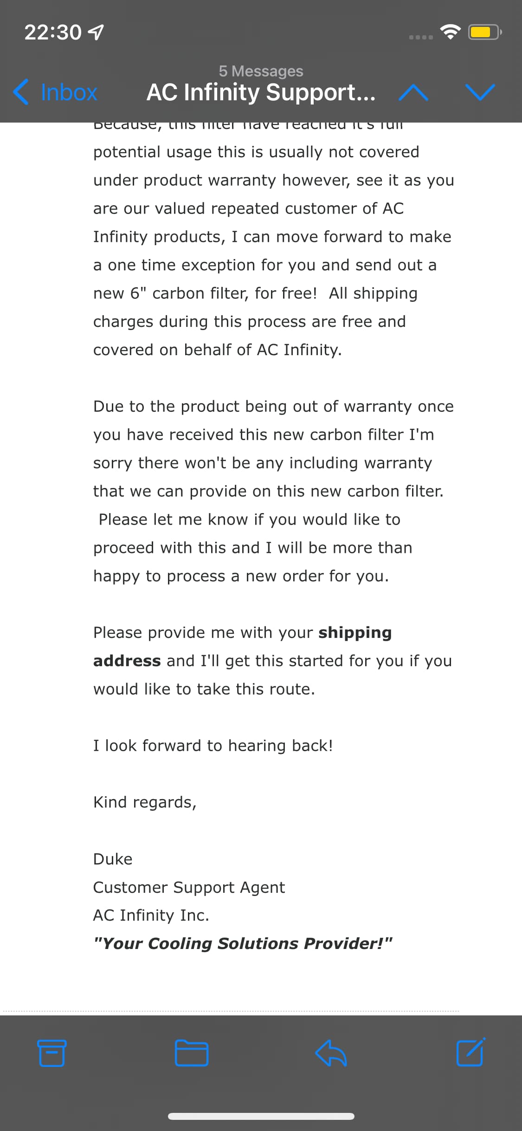The width and height of the screenshot is (522, 1131).
Task: Return to Inbox via the Inbox label
Action: click(x=69, y=92)
